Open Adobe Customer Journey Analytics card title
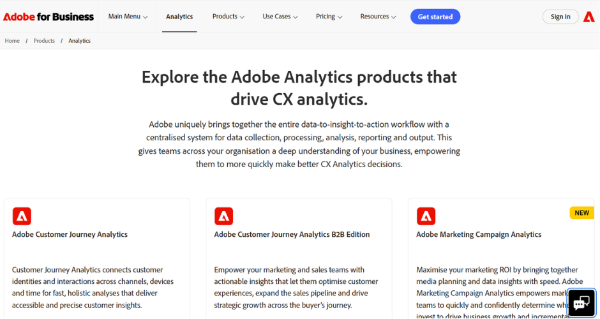This screenshot has height=319, width=600. pos(70,235)
